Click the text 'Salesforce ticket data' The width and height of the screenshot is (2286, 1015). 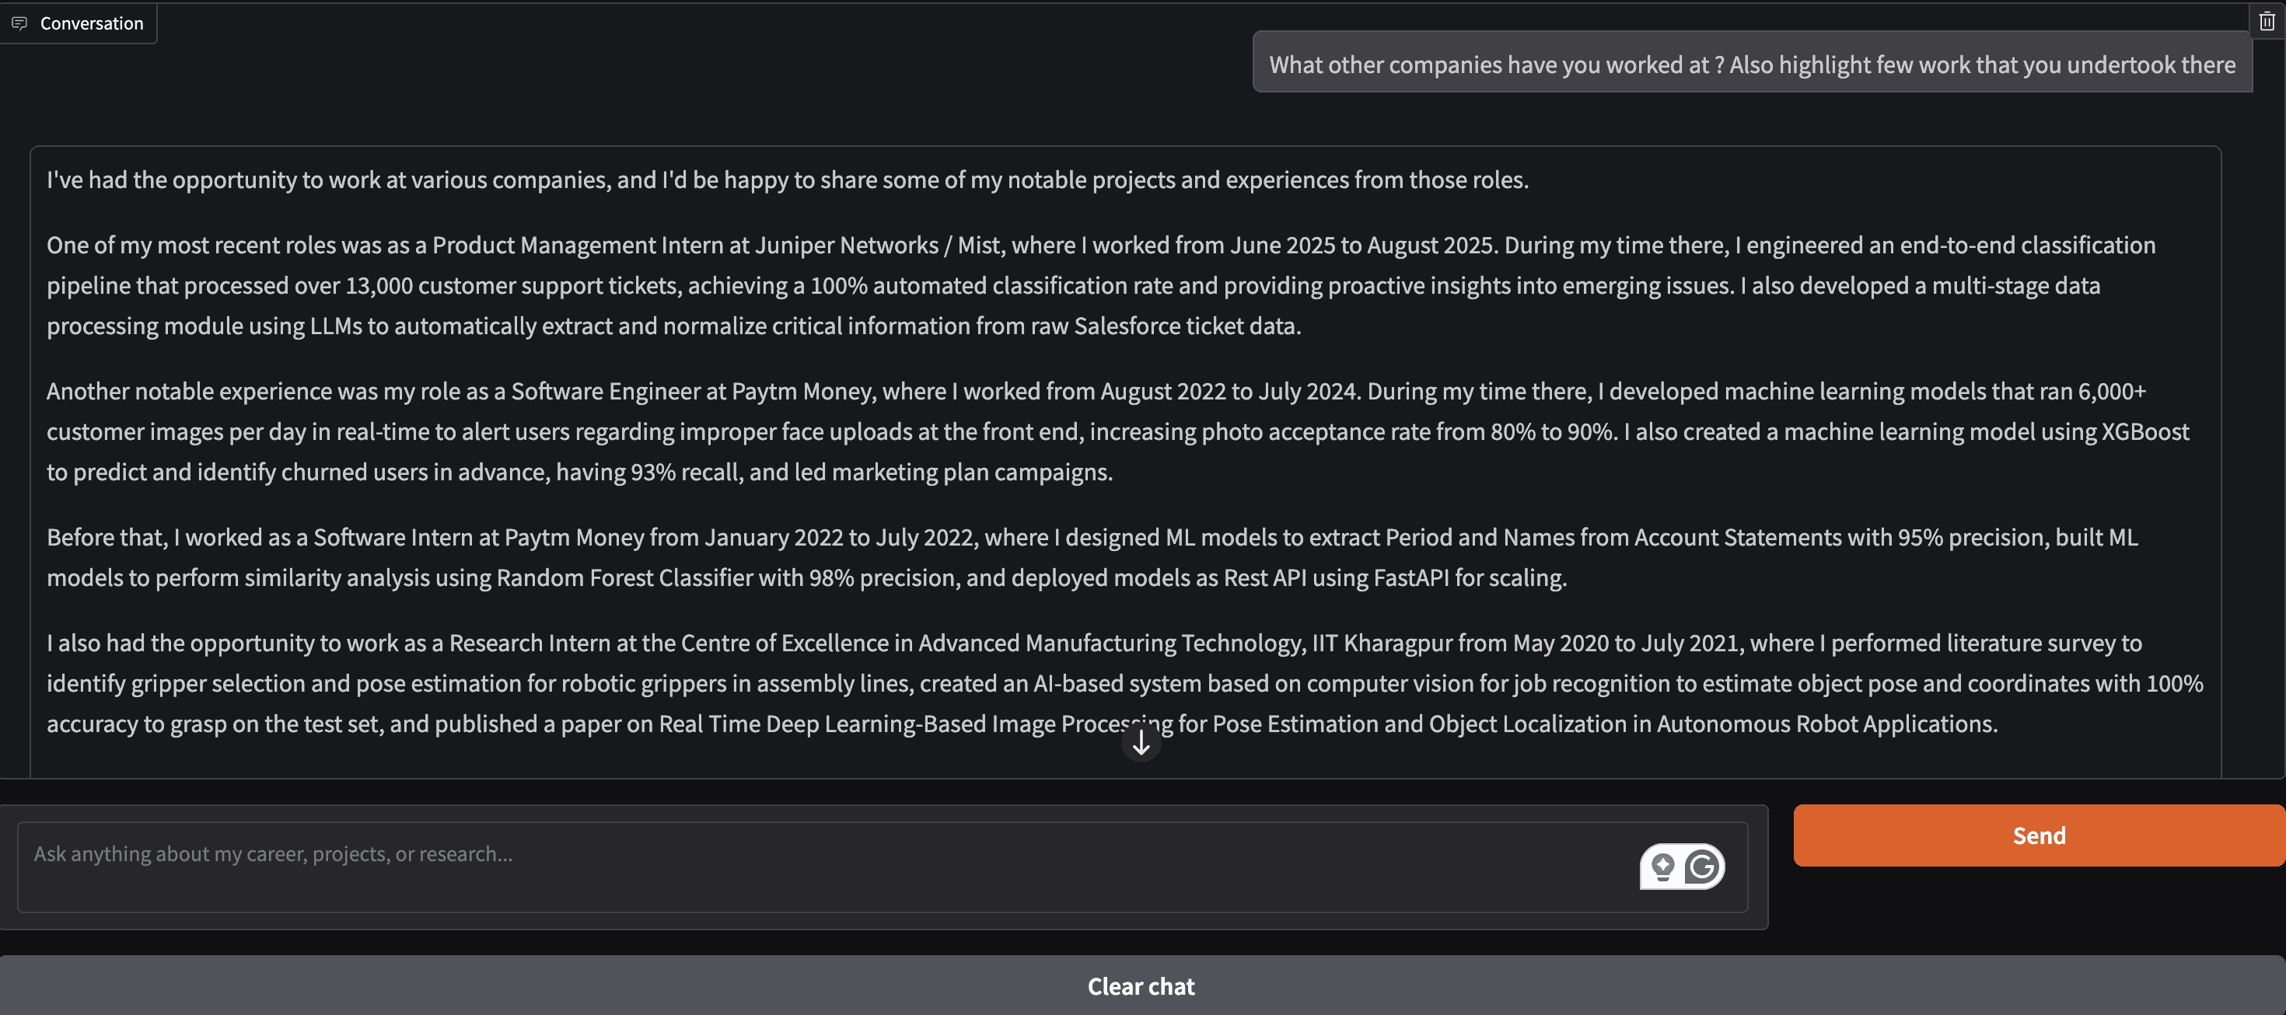point(1186,326)
